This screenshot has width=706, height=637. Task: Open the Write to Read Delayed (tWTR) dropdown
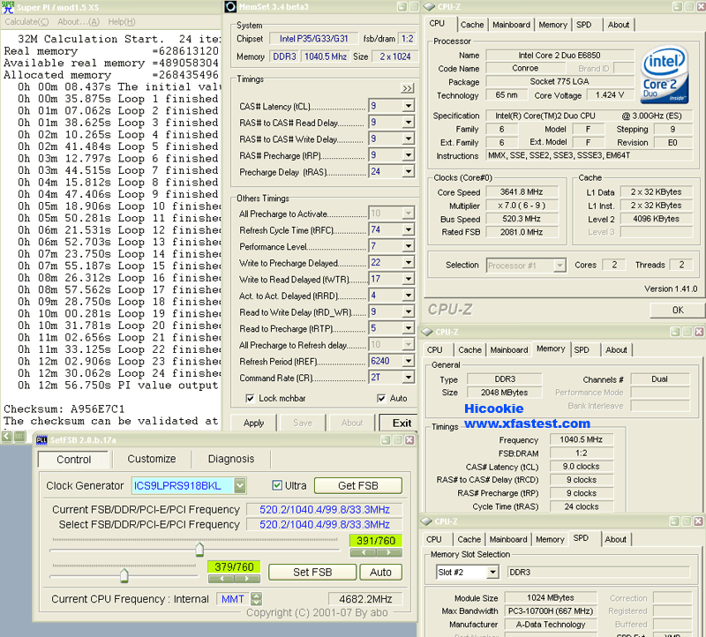408,279
